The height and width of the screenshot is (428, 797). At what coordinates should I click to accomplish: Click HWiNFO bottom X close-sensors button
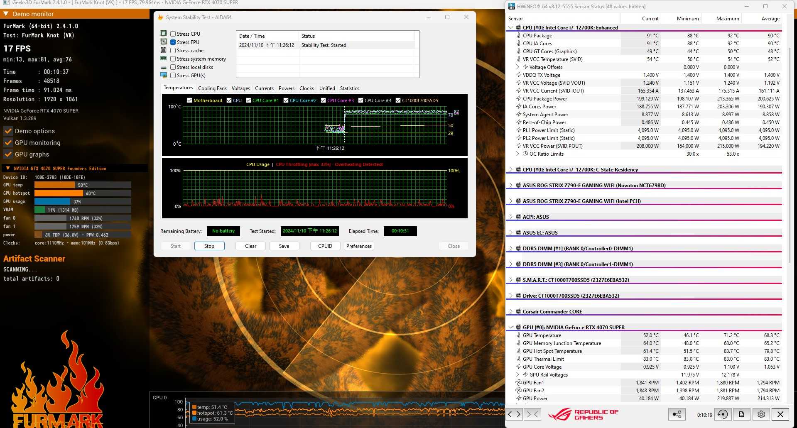780,414
